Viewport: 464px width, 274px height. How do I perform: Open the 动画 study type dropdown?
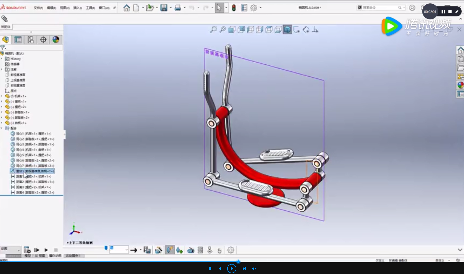(x=11, y=250)
